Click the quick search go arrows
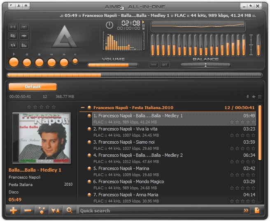 [246, 211]
